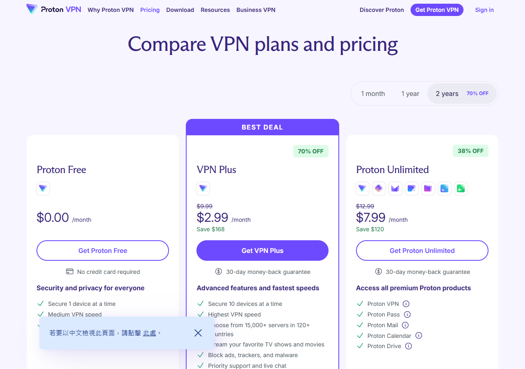Open the info tooltip icon beside Proton Mail

(x=405, y=325)
